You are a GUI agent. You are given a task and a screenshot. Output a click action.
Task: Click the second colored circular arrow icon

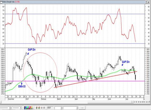click(x=39, y=108)
